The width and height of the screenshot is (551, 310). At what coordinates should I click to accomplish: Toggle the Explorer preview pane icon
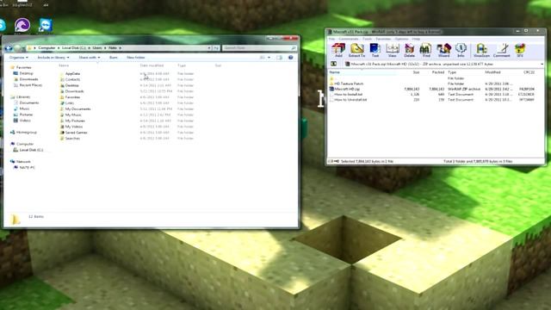(x=279, y=58)
